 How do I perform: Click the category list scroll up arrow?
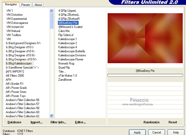tap(51, 11)
